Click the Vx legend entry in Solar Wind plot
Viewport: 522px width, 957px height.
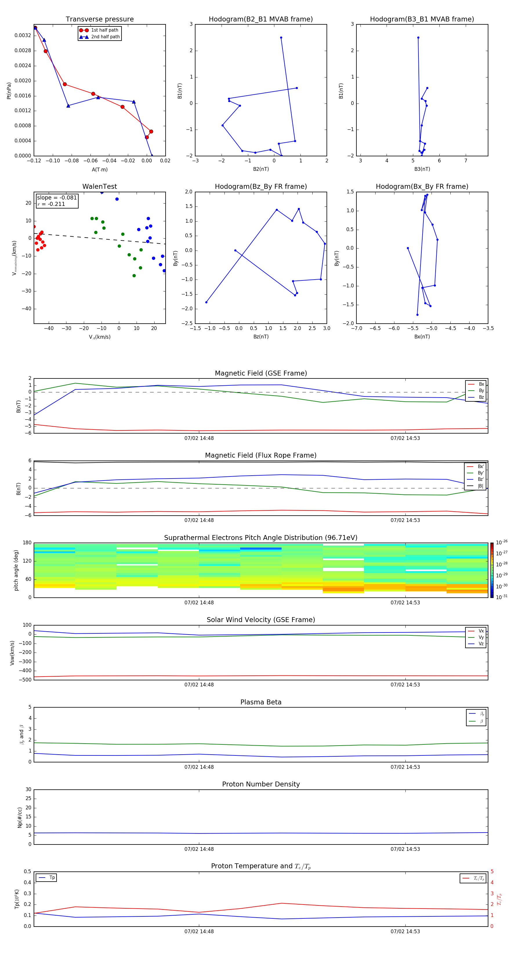click(x=476, y=631)
